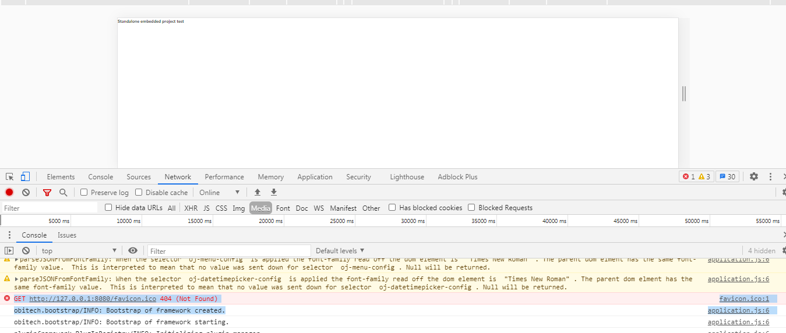
Task: Stop recording the network log
Action: (9, 193)
